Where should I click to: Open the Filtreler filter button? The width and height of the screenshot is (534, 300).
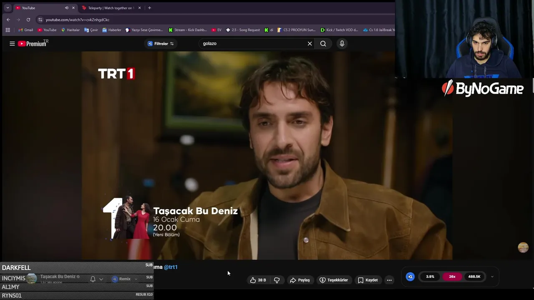tap(161, 43)
